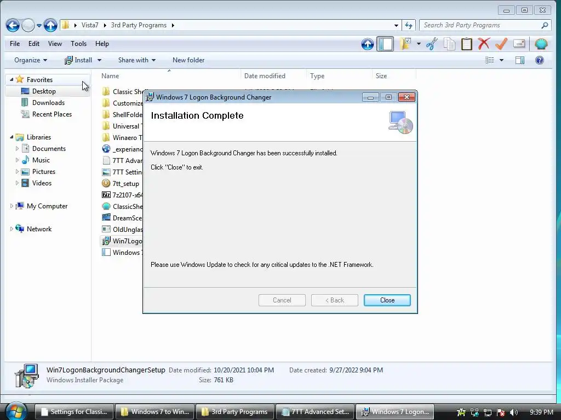Click the network tray icon
Screen dimensions: 561x420
tap(487, 412)
